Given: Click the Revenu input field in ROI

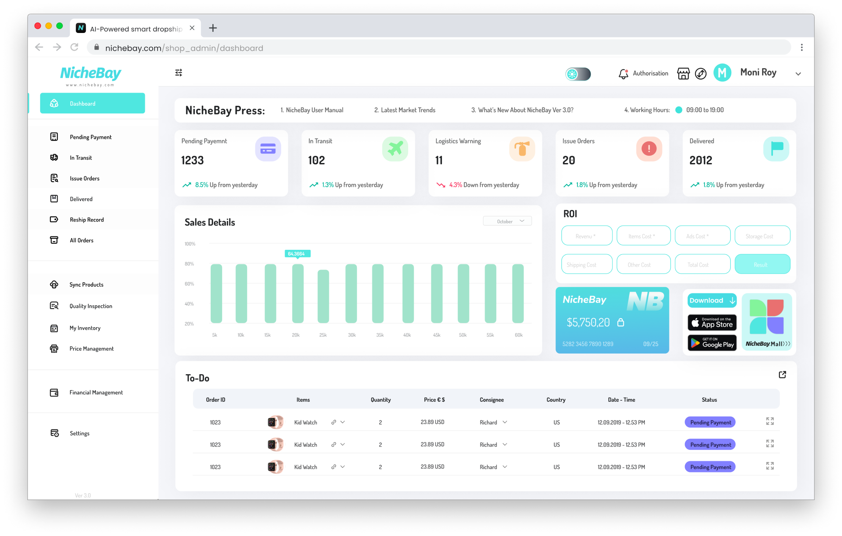Looking at the screenshot, I should click(587, 236).
